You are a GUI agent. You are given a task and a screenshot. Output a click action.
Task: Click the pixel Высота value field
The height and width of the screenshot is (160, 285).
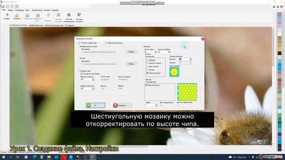[x=184, y=59]
